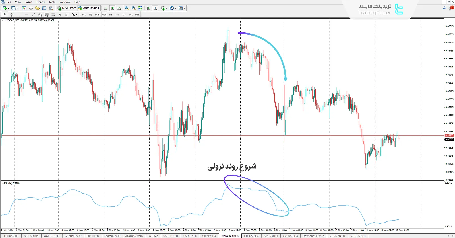Draw a trendline with the trendline tool
Image resolution: width=455 pixels, height=238 pixels.
pos(33,15)
